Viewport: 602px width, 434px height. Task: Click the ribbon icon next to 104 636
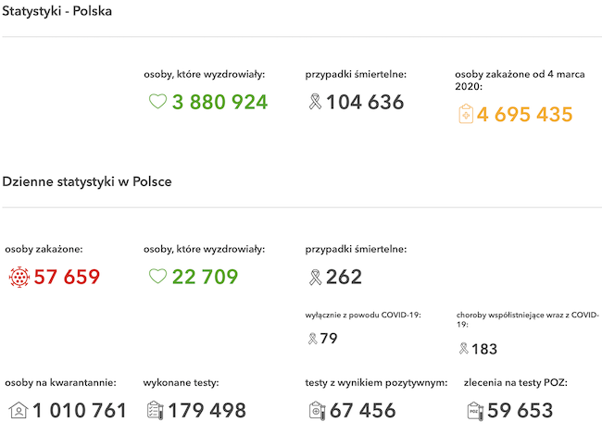(314, 102)
